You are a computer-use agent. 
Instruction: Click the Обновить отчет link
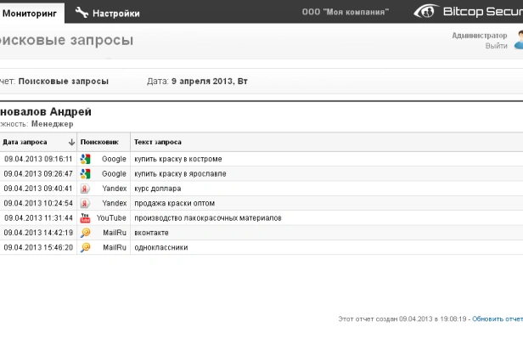coord(498,319)
